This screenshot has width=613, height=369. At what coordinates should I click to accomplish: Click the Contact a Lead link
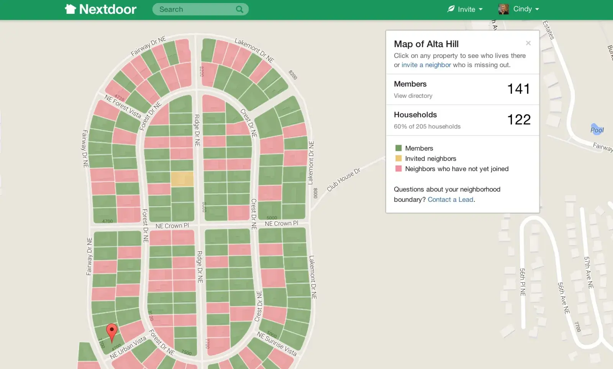click(450, 199)
